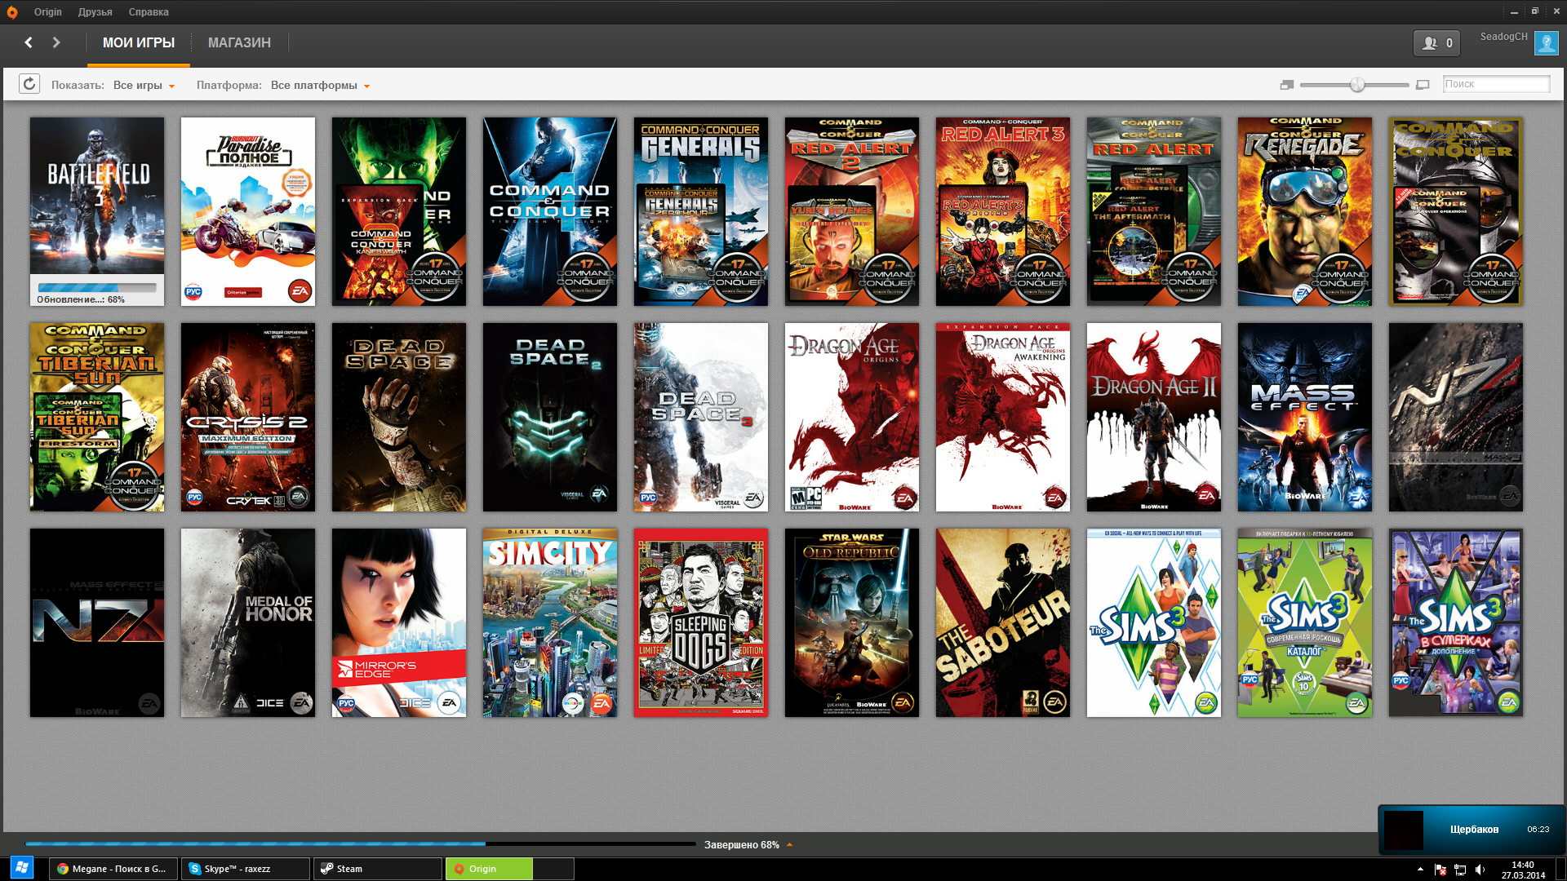Image resolution: width=1567 pixels, height=881 pixels.
Task: Switch to the 'МАГАЗИН' tab
Action: point(239,42)
